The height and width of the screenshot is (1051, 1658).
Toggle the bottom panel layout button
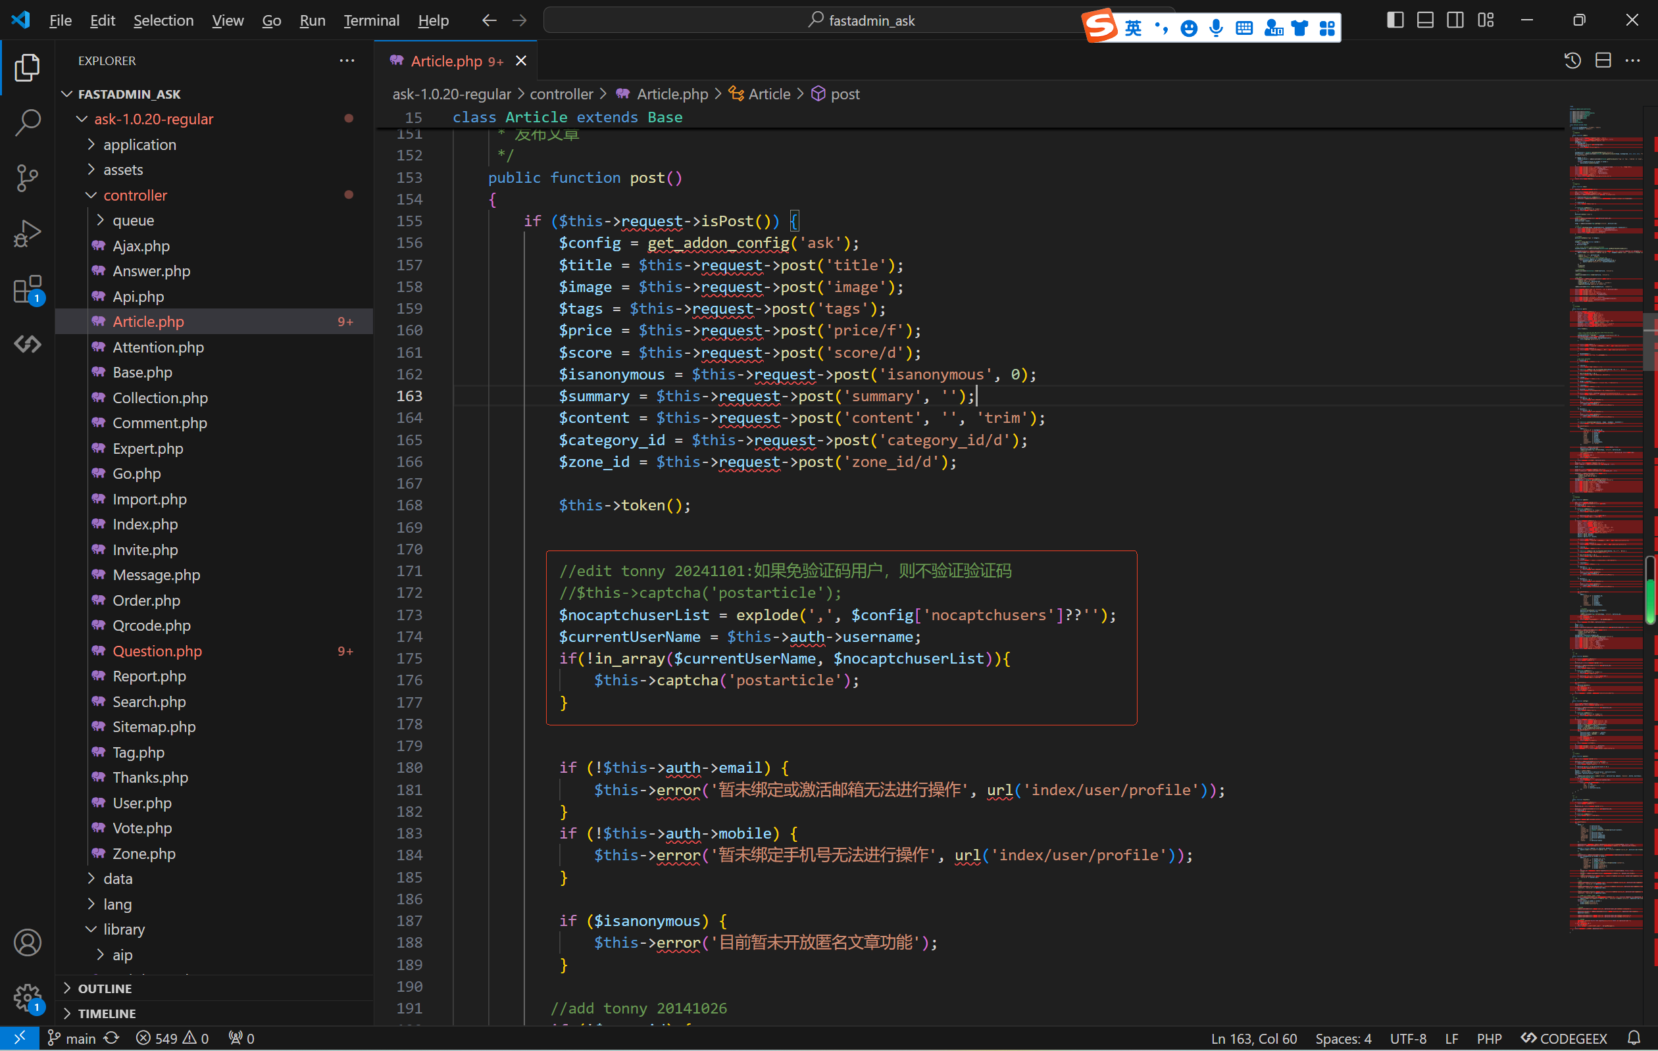click(x=1425, y=20)
